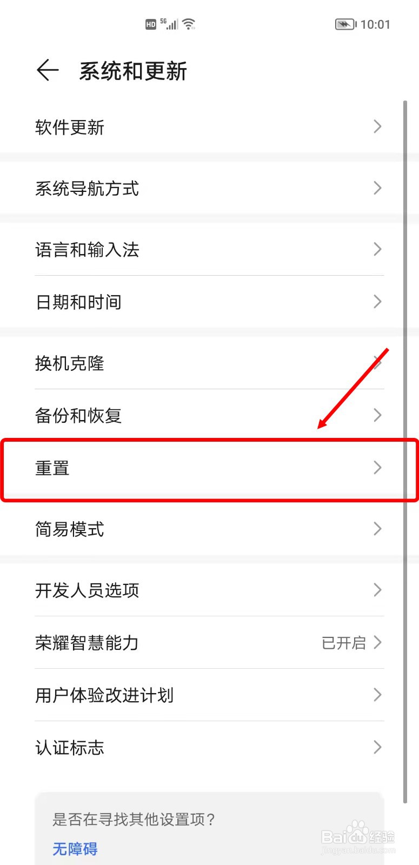The width and height of the screenshot is (419, 865).
Task: Open 软件更新 settings
Action: click(x=209, y=127)
